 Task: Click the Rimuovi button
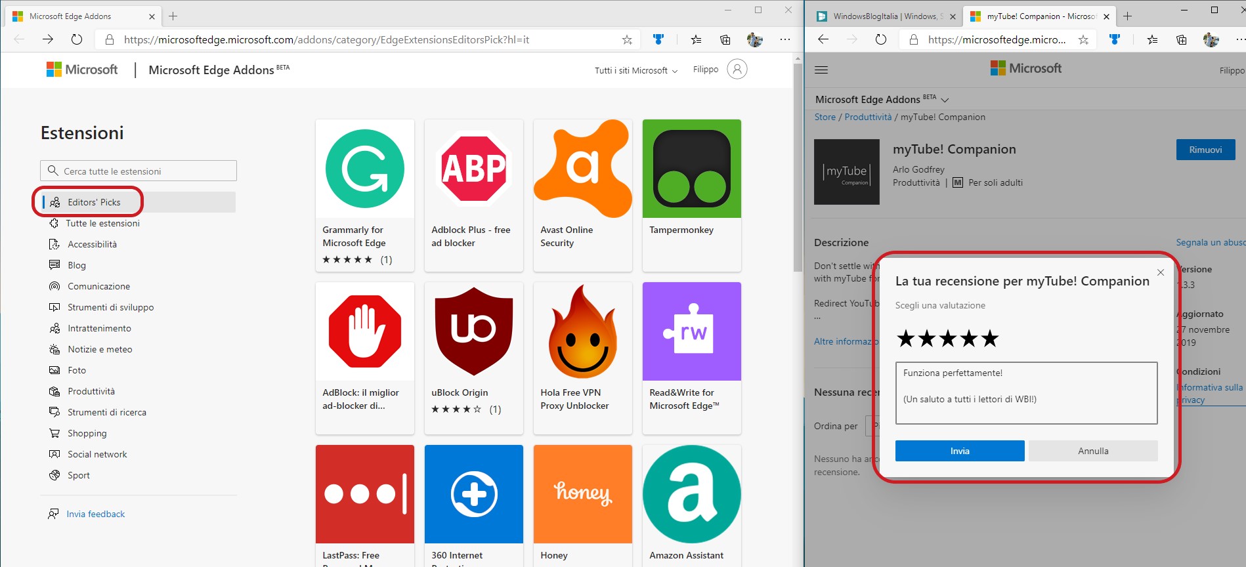[x=1205, y=150]
